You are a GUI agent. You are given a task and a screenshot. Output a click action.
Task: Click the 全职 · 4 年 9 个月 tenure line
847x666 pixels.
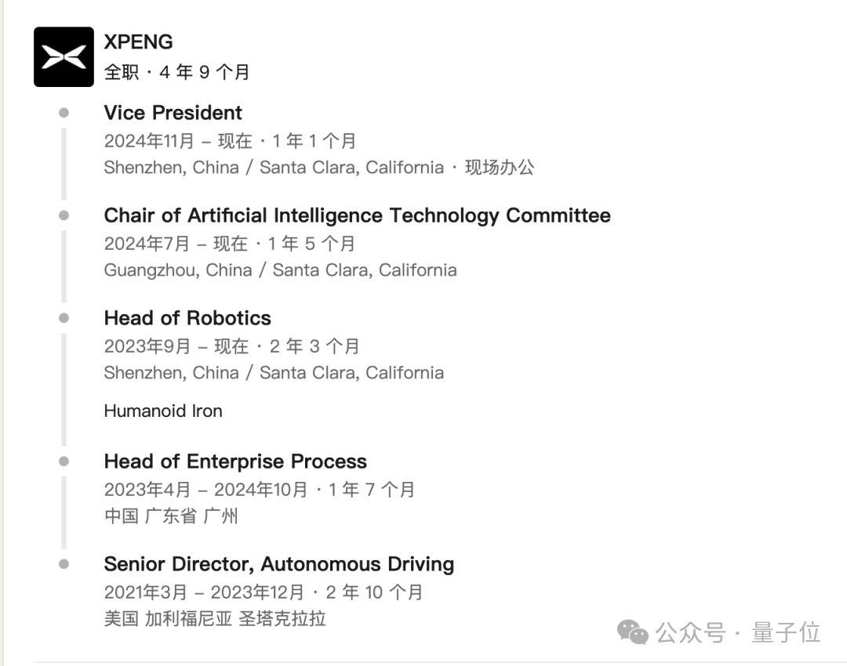tap(176, 72)
